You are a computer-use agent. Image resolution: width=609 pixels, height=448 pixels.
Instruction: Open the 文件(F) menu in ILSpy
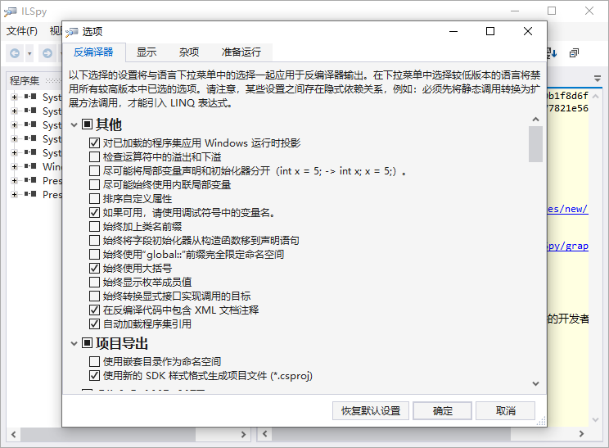(22, 31)
